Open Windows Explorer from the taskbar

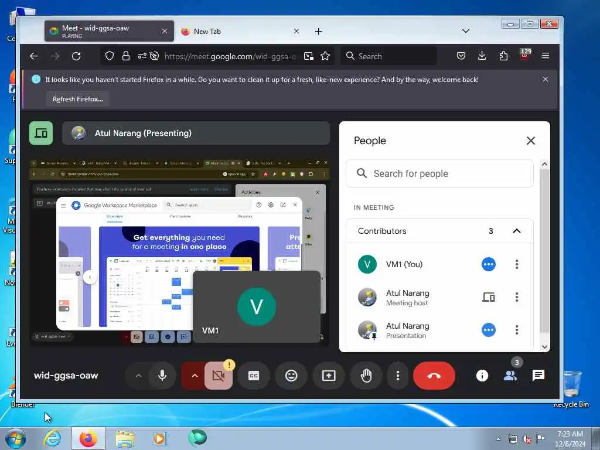(x=125, y=438)
